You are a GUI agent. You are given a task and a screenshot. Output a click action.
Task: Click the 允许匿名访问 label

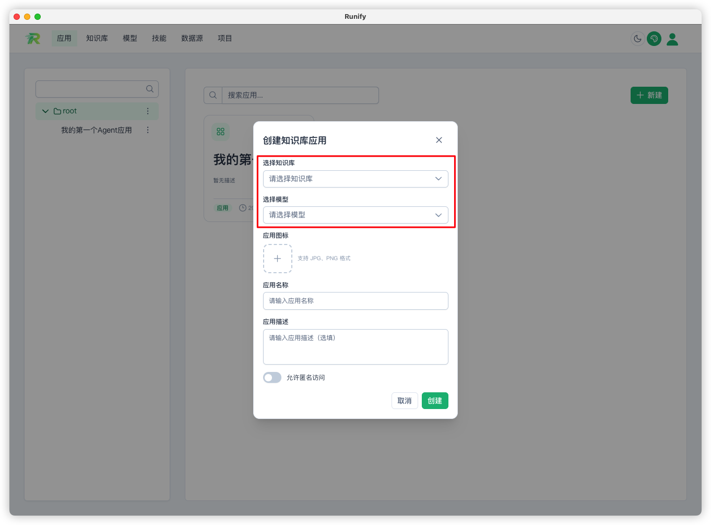[x=306, y=378]
